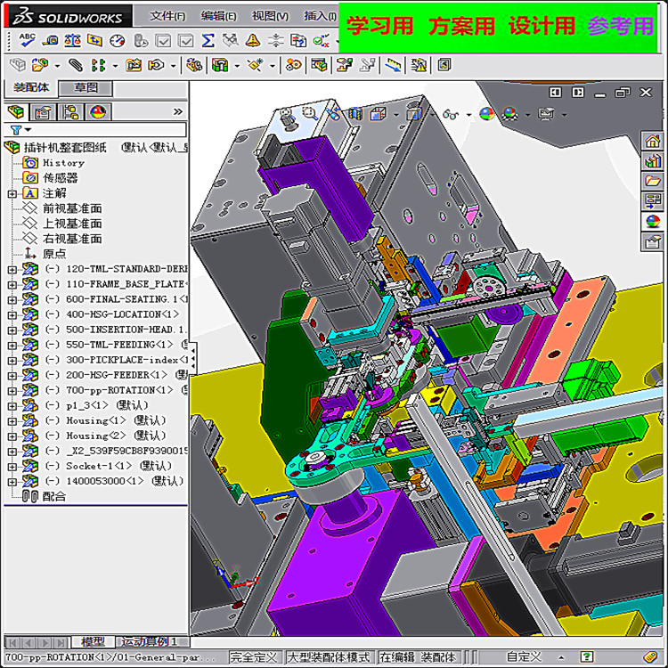The height and width of the screenshot is (668, 668).
Task: Open the mass properties scale icon
Action: point(72,41)
